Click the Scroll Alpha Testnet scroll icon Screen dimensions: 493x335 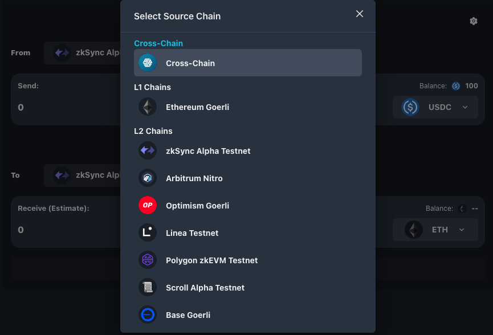pyautogui.click(x=148, y=288)
